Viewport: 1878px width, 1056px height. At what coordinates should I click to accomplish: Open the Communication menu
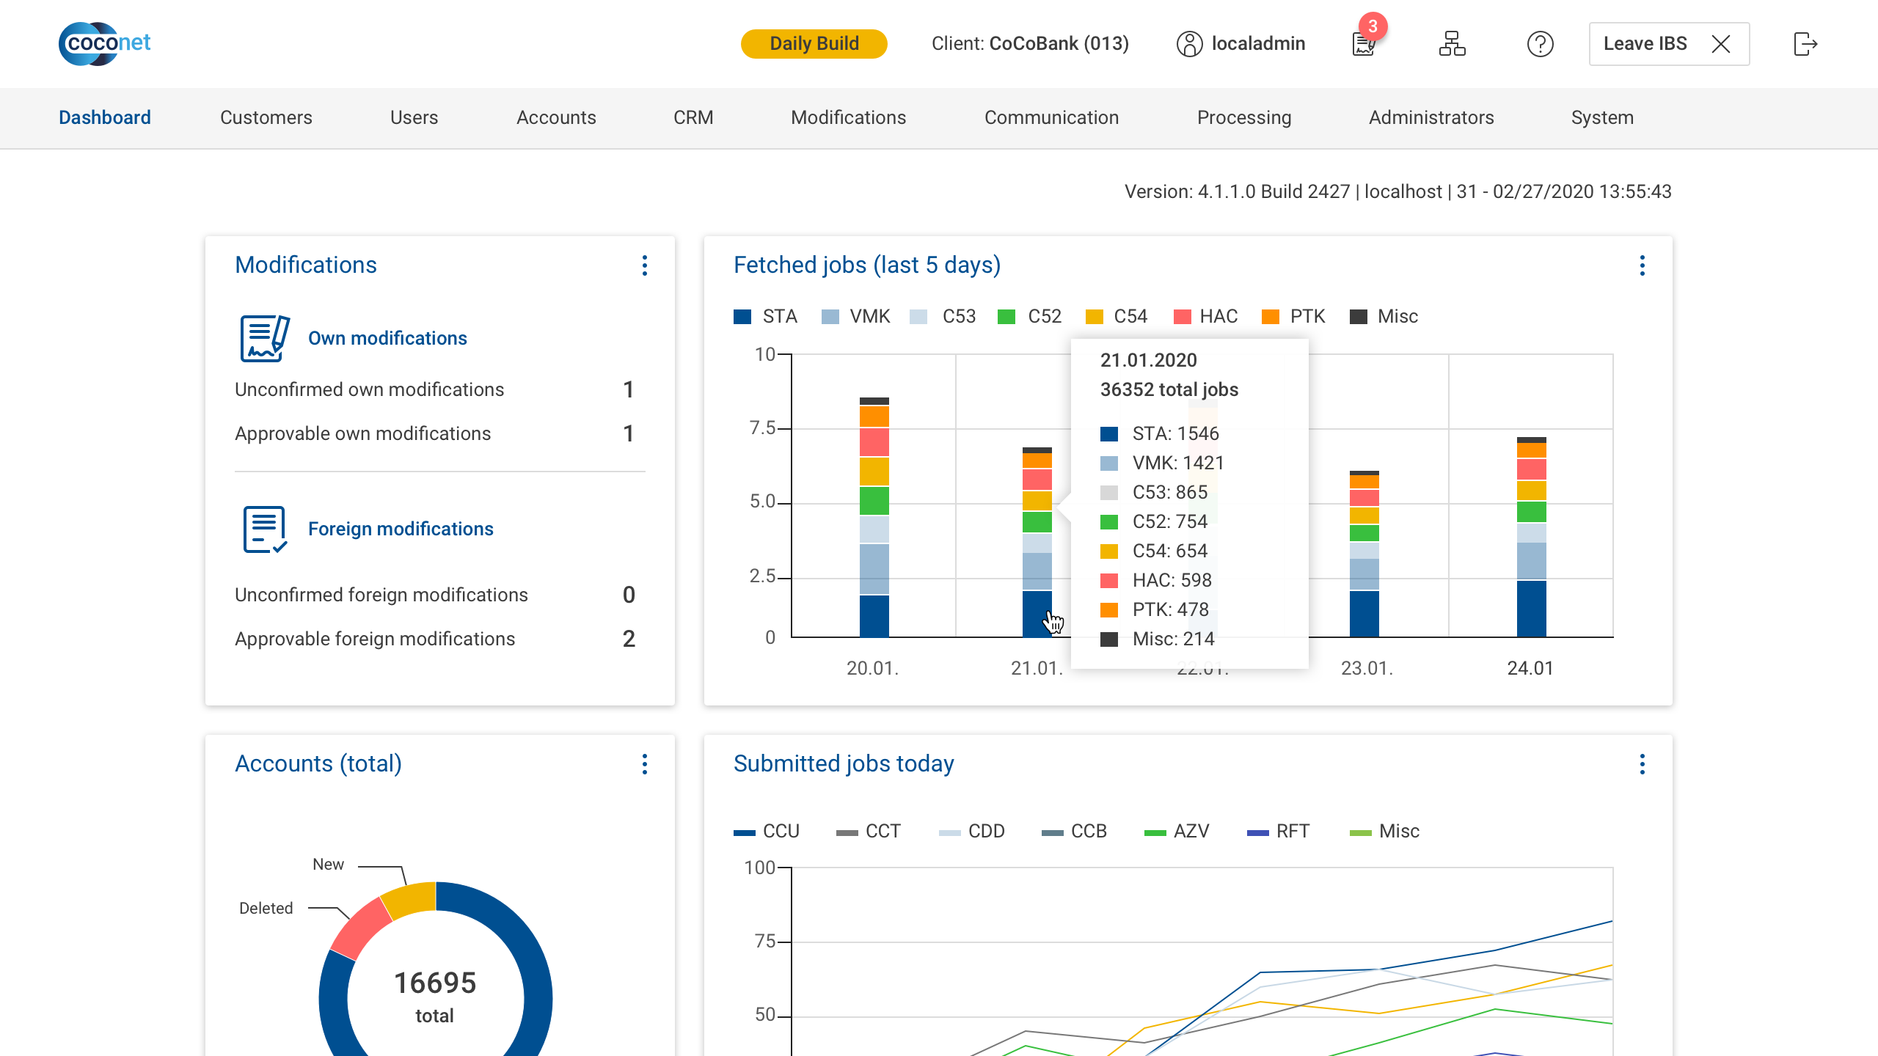pos(1052,117)
